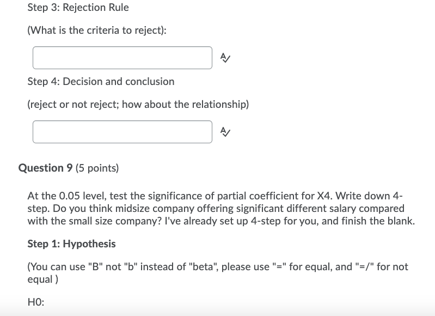Click 'Step 4: Decision and conclusion' heading
The image size is (435, 316).
tap(101, 81)
